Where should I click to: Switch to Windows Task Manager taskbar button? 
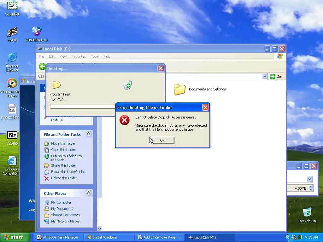(x=58, y=238)
